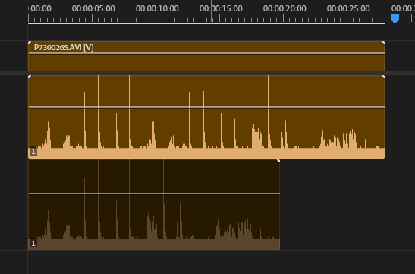
Task: Click the volume line on the dark, shorter audio clip
Action: [x=154, y=194]
